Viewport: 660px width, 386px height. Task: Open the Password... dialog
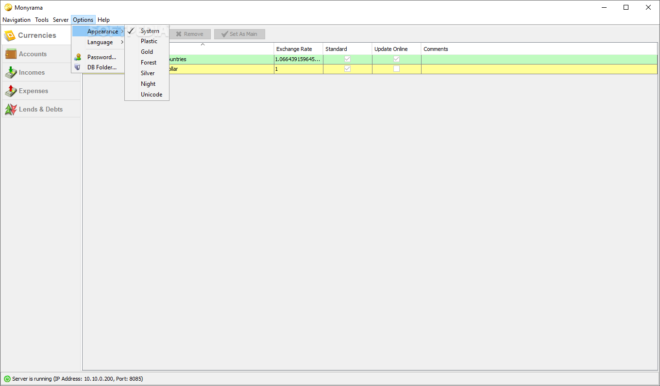click(98, 57)
